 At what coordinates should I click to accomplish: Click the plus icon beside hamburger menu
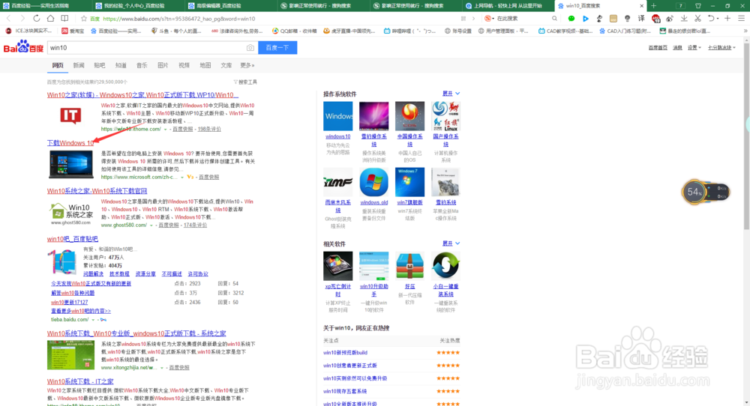coord(727,19)
